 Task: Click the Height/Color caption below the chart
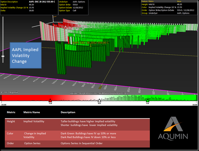tap(99, 93)
